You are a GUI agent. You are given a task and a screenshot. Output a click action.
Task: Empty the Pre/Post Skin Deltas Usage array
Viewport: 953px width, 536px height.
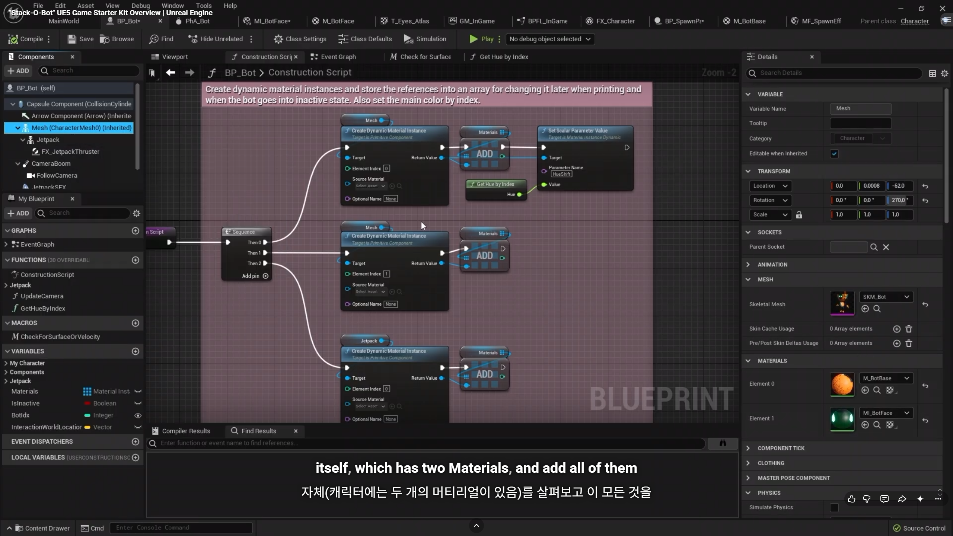(909, 344)
